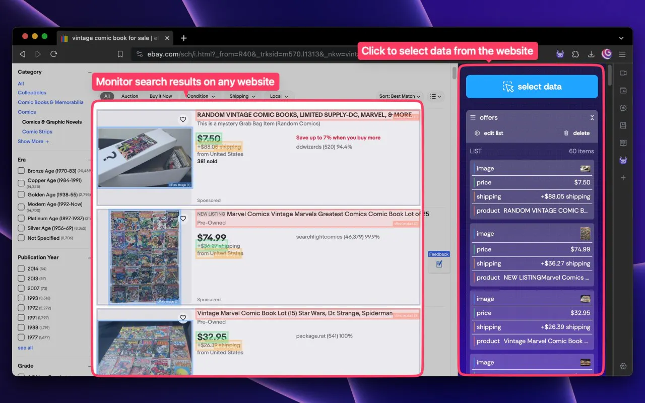This screenshot has height=403, width=645.
Task: Open the All category link
Action: pyautogui.click(x=21, y=84)
